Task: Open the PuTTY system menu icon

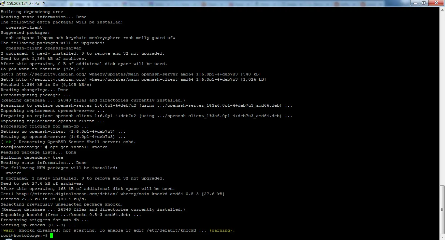Action: click(3, 3)
